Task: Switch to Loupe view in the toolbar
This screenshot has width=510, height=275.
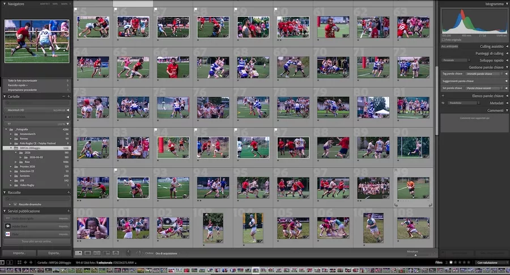Action: coord(88,253)
